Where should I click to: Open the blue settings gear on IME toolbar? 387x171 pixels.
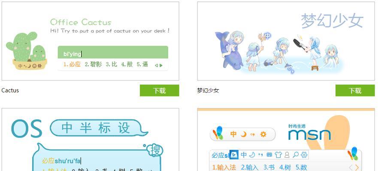304,155
